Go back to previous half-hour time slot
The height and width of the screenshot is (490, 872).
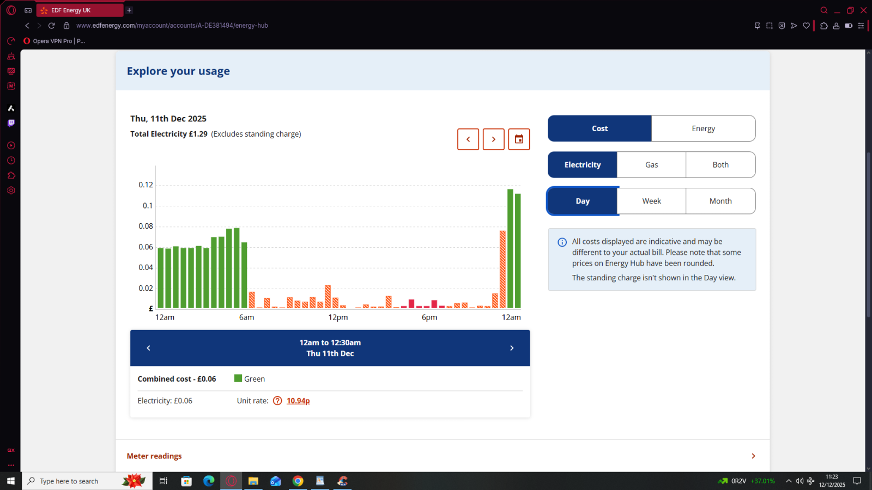(148, 348)
